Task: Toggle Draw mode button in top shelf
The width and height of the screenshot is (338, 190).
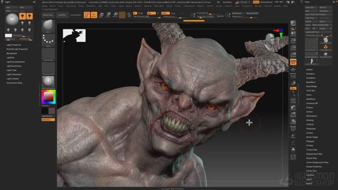Action: (x=94, y=15)
